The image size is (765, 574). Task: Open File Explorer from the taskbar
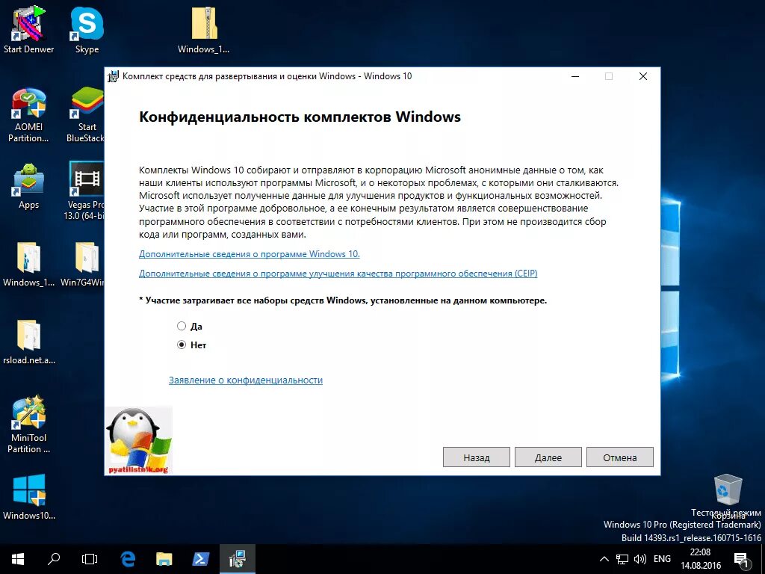164,559
